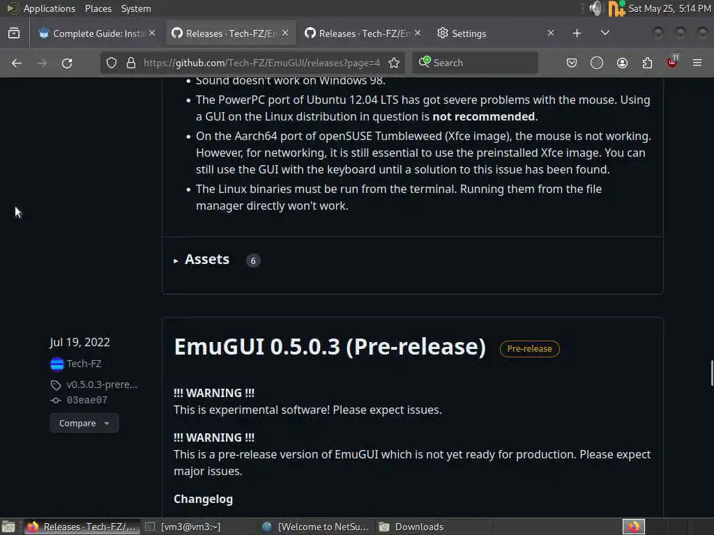Click the Releases Tech-FZ taskbar button
714x535 pixels.
82,527
